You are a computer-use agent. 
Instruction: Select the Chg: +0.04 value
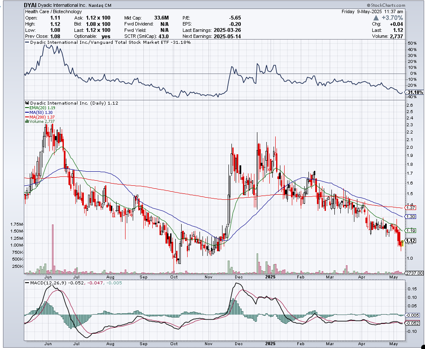387,24
